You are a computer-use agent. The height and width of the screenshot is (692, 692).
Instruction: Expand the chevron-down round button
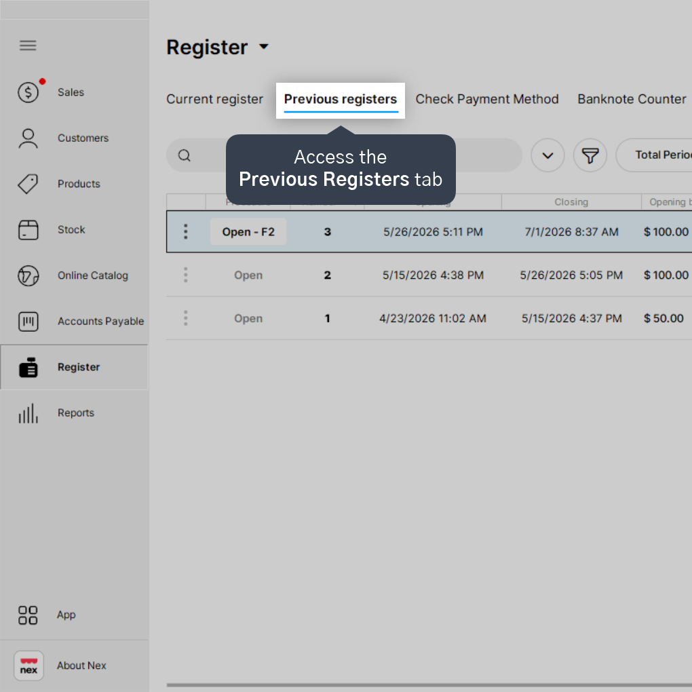point(547,155)
